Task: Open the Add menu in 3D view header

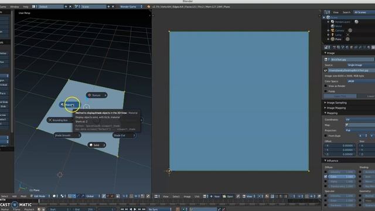Action: pos(14,196)
